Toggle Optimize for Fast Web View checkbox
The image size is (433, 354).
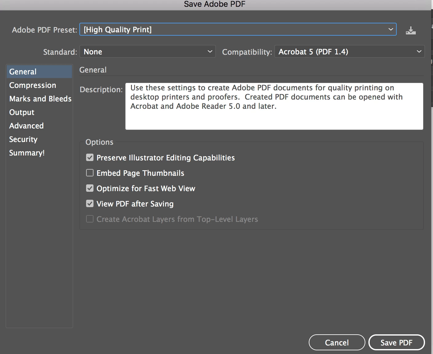click(90, 188)
